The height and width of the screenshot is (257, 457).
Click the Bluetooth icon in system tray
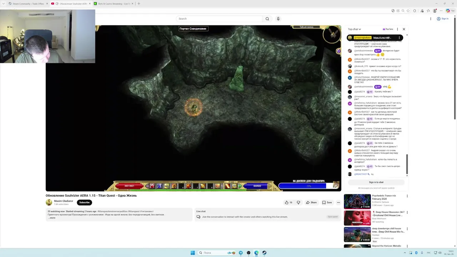(x=416, y=253)
